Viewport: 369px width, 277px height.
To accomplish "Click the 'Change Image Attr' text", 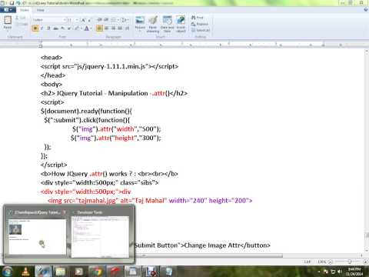I will (212, 245).
